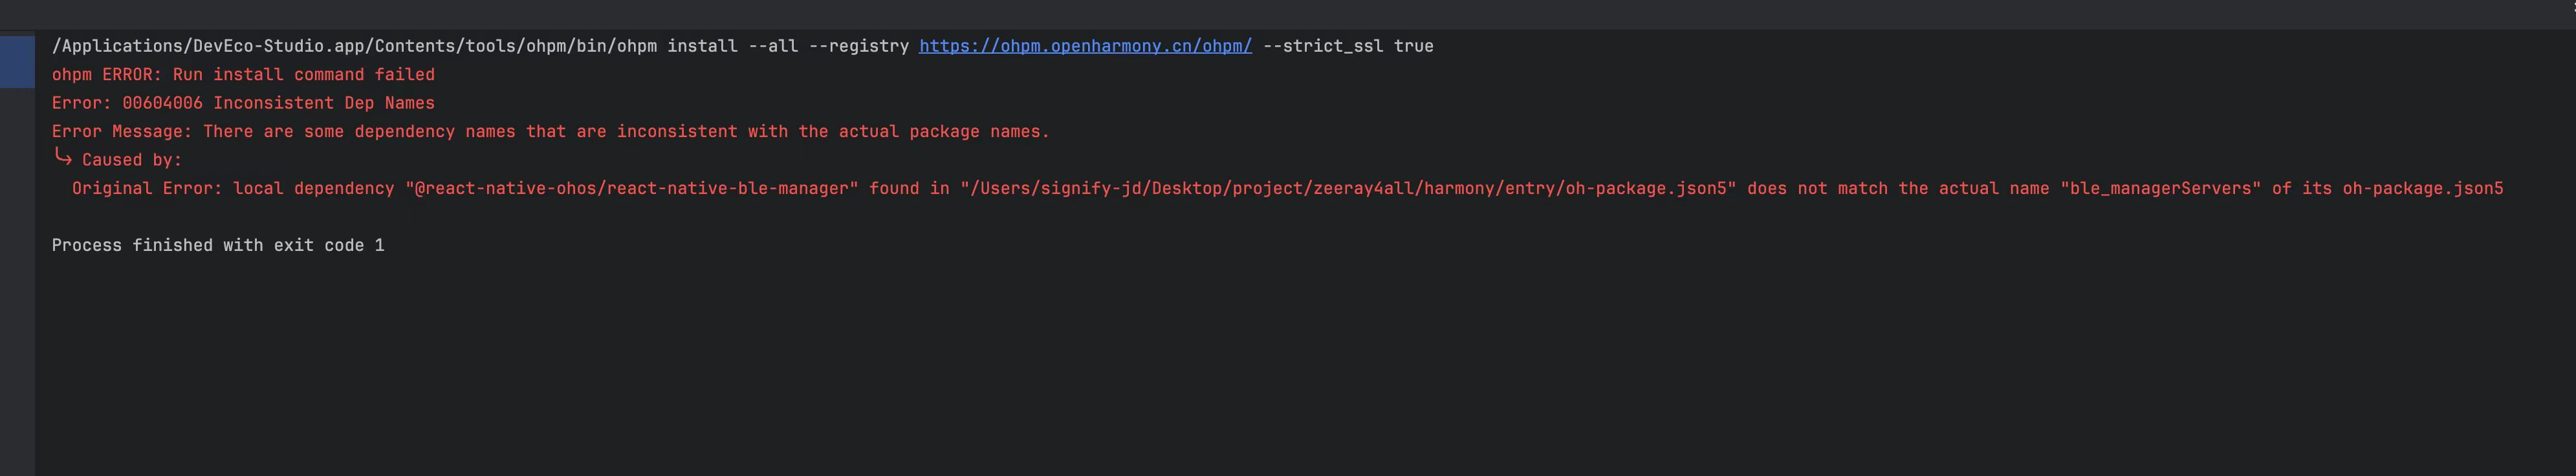Click the curved arrow before "Caused by:"
The image size is (2576, 476).
pyautogui.click(x=62, y=158)
